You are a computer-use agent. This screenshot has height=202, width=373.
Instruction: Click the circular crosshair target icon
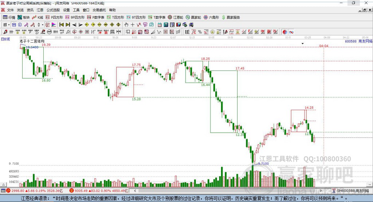[74, 32]
